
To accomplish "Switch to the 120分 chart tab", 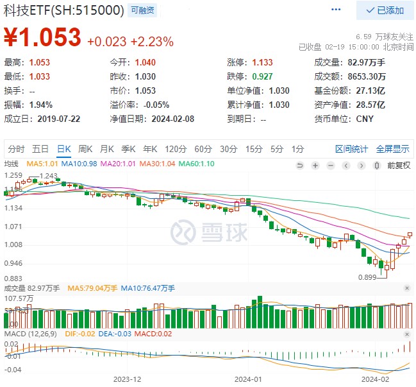I will tap(176, 149).
